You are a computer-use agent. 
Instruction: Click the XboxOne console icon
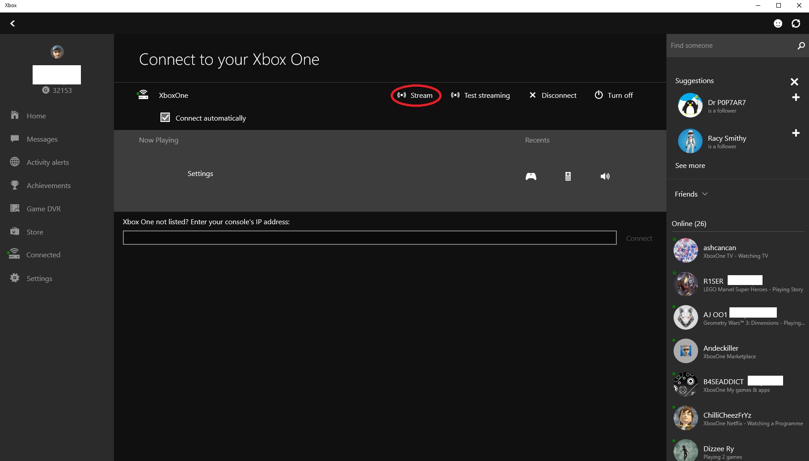[x=143, y=95]
